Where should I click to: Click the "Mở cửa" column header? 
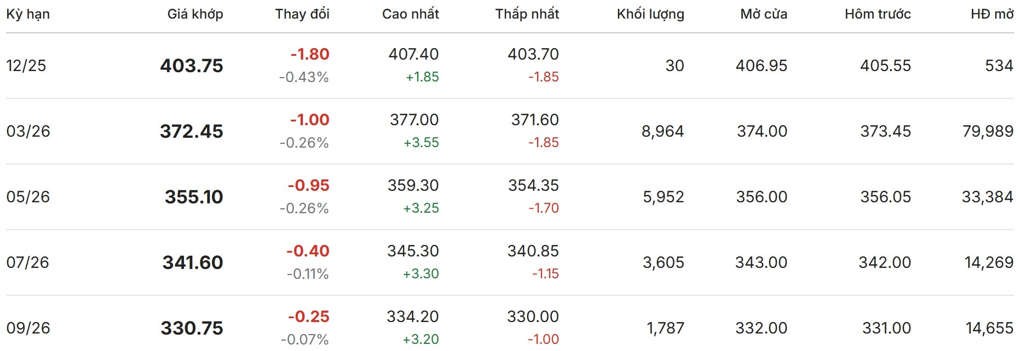[763, 14]
